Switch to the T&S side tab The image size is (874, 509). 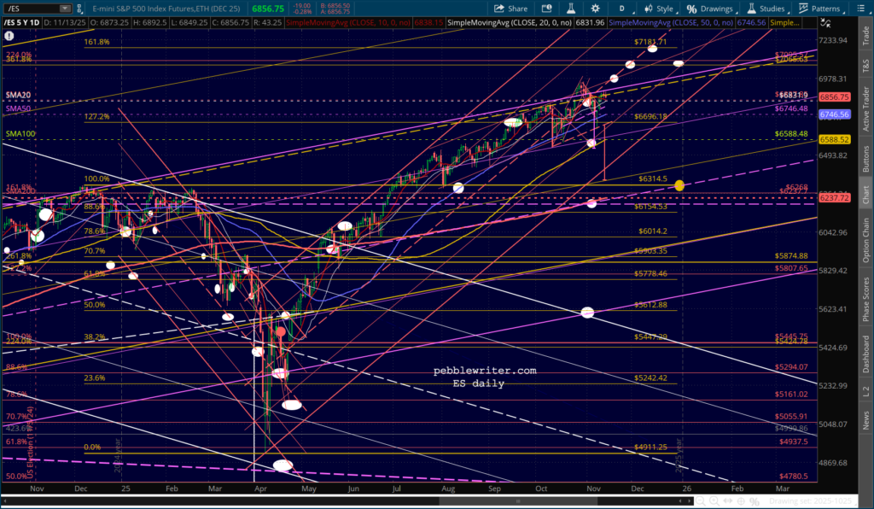click(865, 65)
